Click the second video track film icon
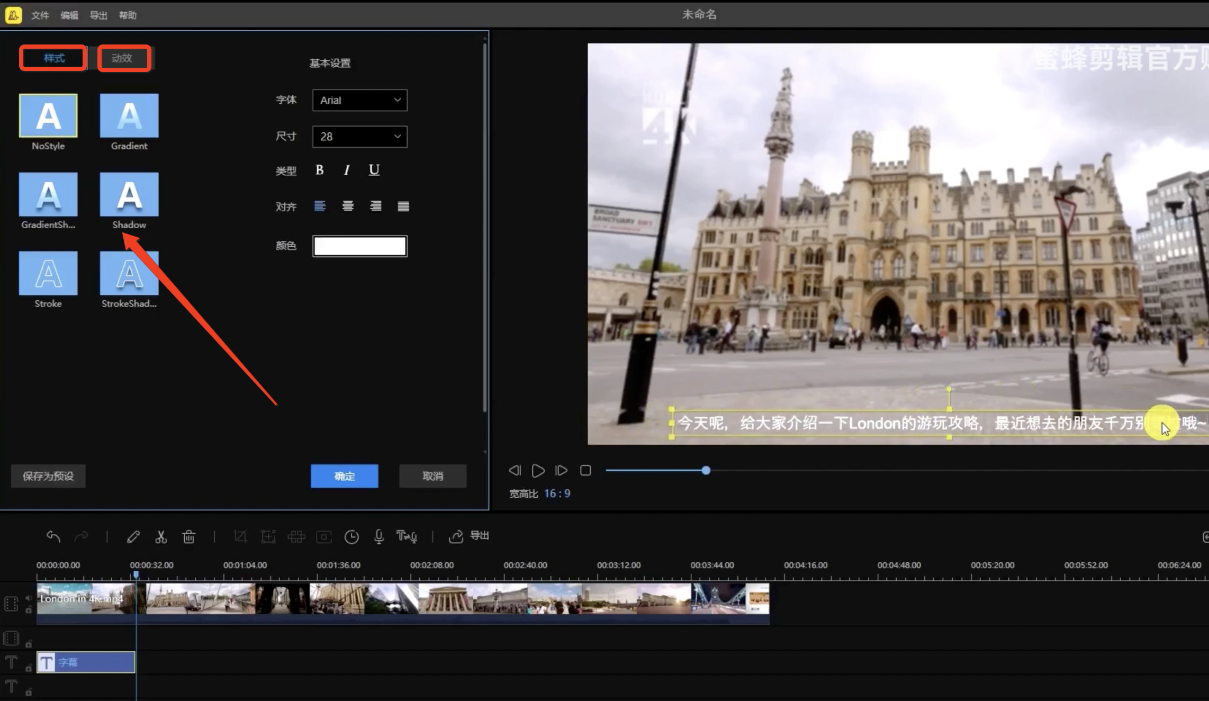This screenshot has height=701, width=1209. (11, 639)
